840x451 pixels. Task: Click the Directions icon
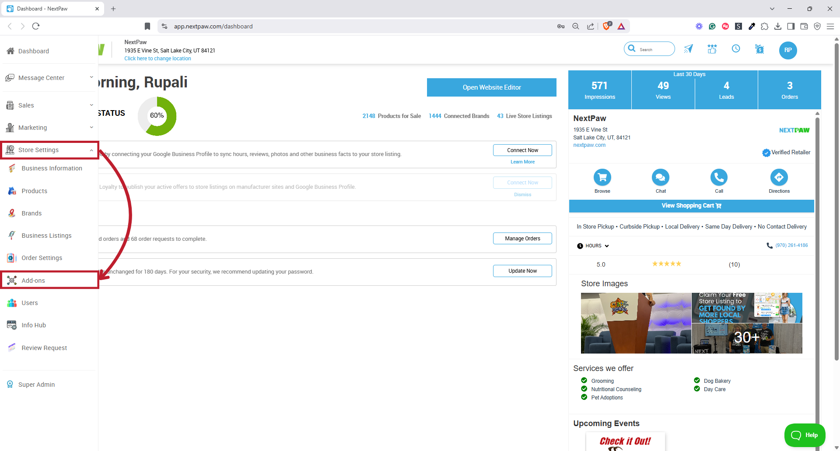(779, 177)
